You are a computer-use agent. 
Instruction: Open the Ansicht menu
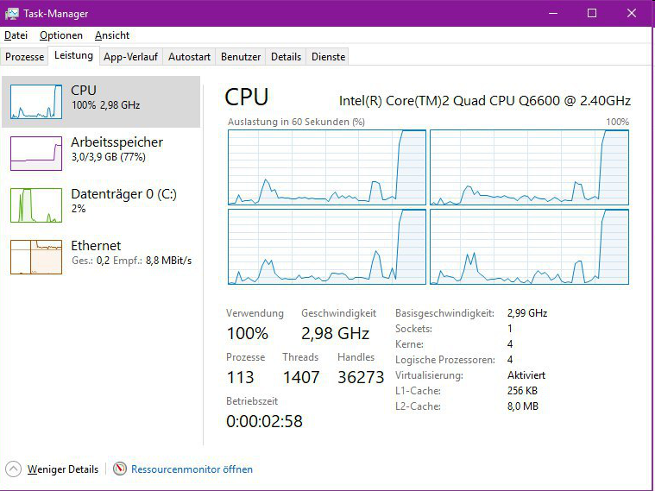click(x=112, y=35)
